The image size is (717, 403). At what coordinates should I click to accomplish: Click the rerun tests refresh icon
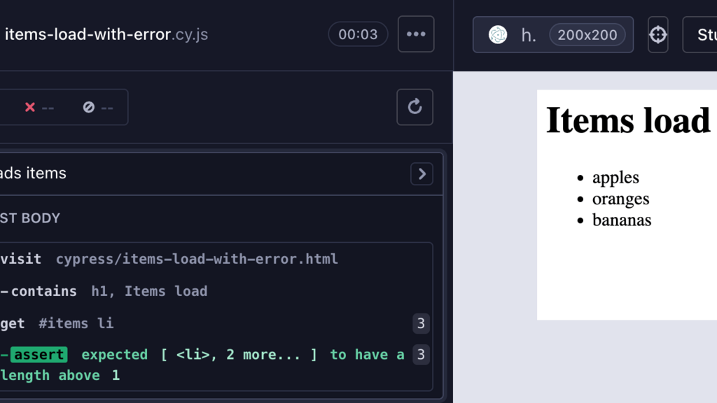415,107
